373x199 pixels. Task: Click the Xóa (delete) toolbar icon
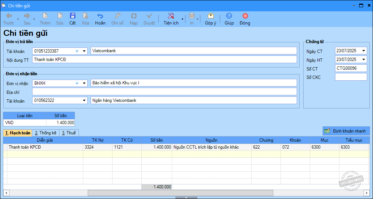coord(85,16)
